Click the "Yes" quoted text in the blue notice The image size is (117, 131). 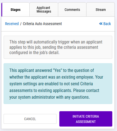(57, 70)
